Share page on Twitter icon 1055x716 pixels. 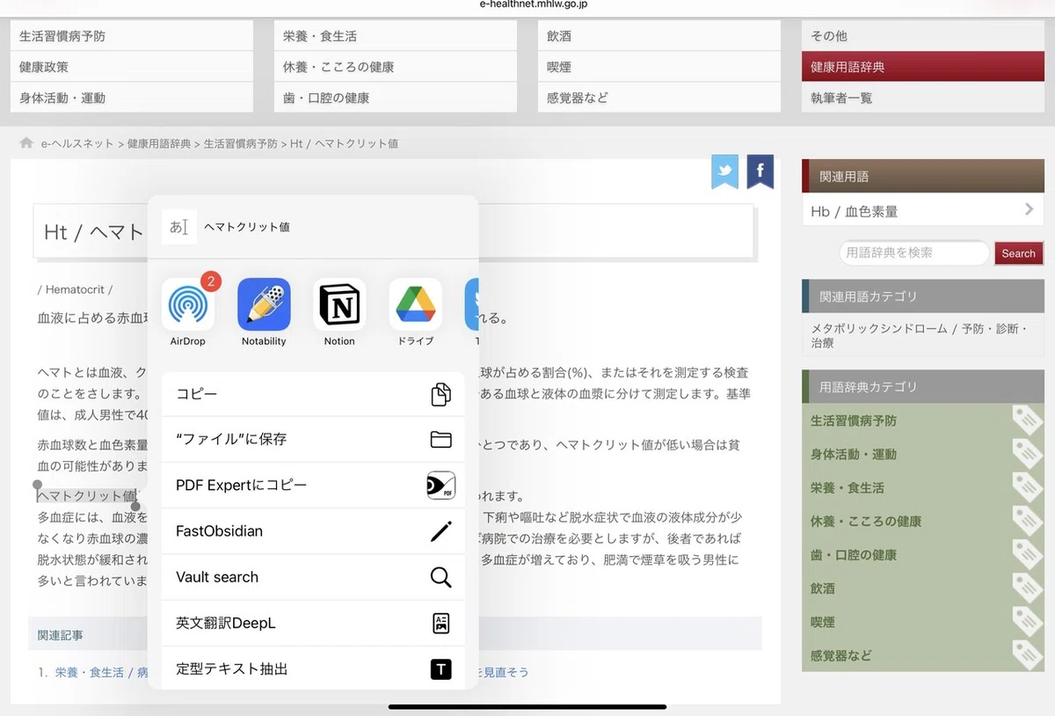[725, 172]
